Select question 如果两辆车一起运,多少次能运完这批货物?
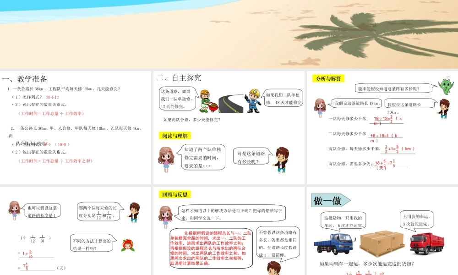This screenshot has height=275, width=458. pyautogui.click(x=366, y=264)
